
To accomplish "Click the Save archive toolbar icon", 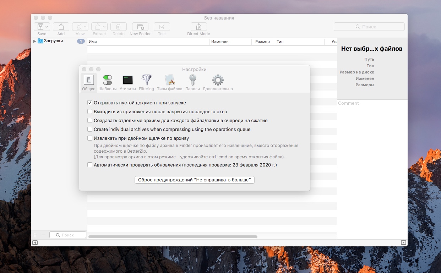I will coord(40,27).
